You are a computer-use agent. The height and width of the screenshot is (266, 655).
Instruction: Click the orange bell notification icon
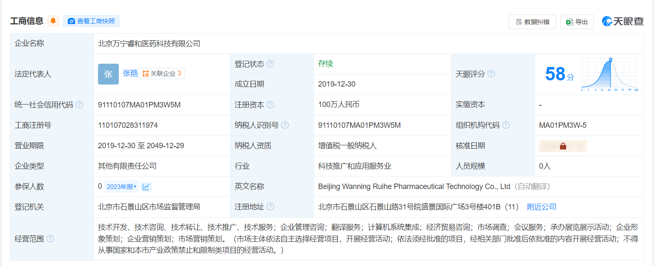[53, 21]
